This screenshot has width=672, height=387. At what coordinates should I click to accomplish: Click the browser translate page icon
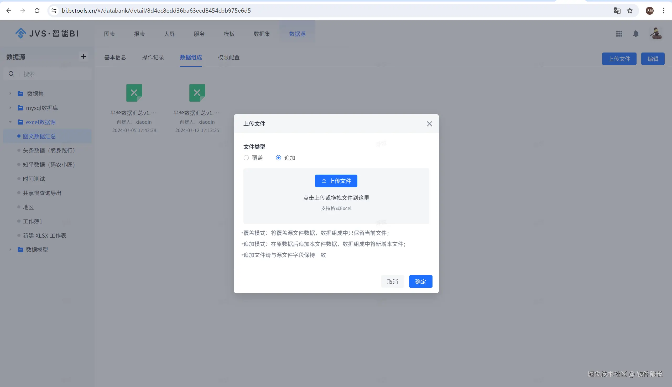[617, 11]
